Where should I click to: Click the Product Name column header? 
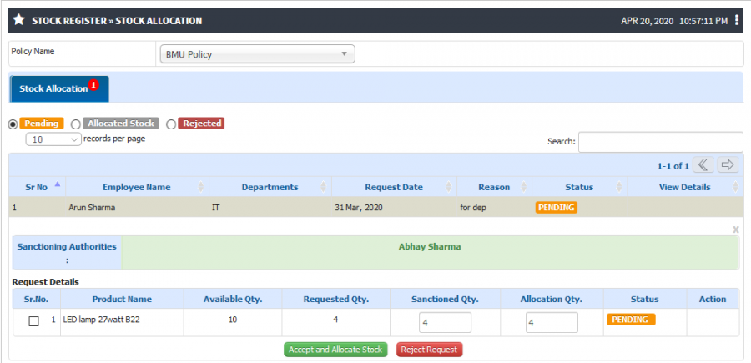(x=122, y=299)
